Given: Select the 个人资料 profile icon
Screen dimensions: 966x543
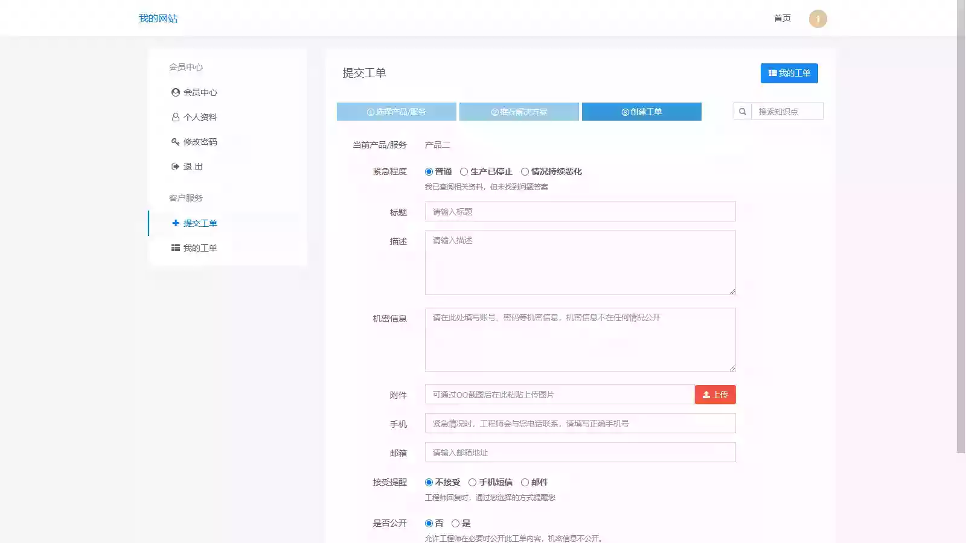Looking at the screenshot, I should click(174, 116).
